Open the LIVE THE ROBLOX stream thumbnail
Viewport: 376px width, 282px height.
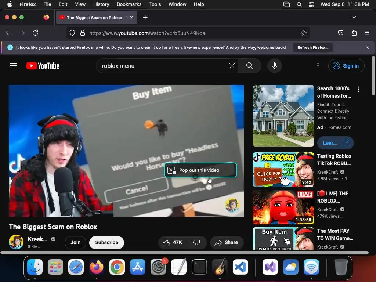(x=283, y=207)
